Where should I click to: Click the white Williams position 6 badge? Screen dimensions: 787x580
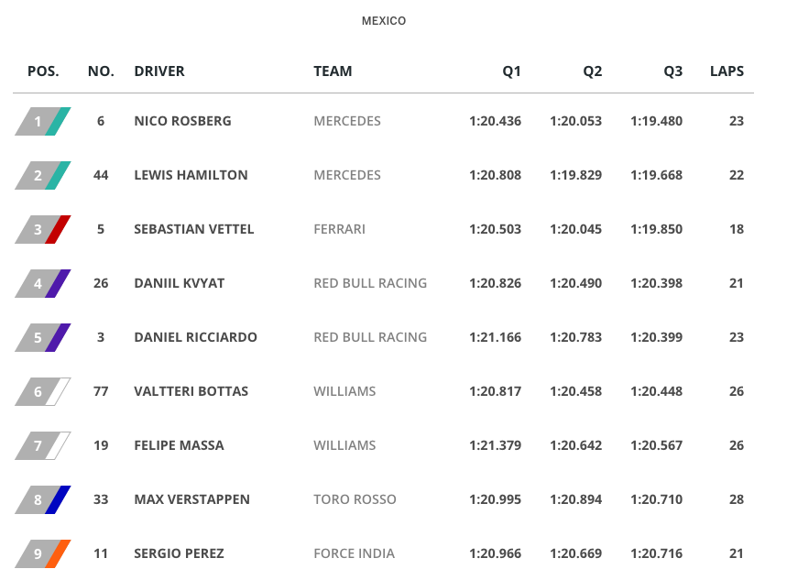pos(43,391)
